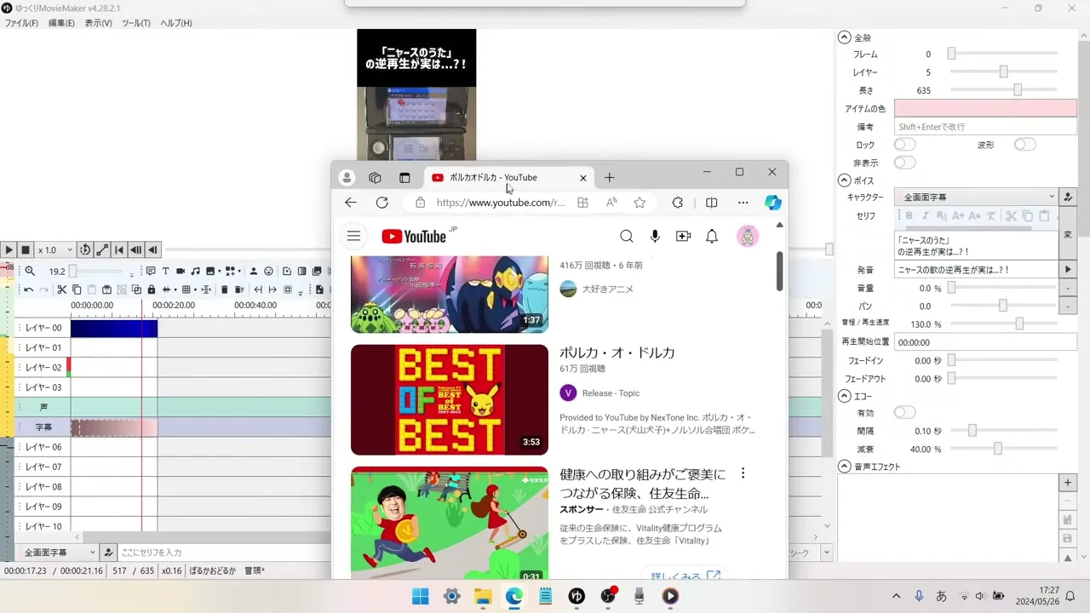Image resolution: width=1090 pixels, height=613 pixels.
Task: Play the 発音 pronunciation preview button
Action: (x=1068, y=269)
